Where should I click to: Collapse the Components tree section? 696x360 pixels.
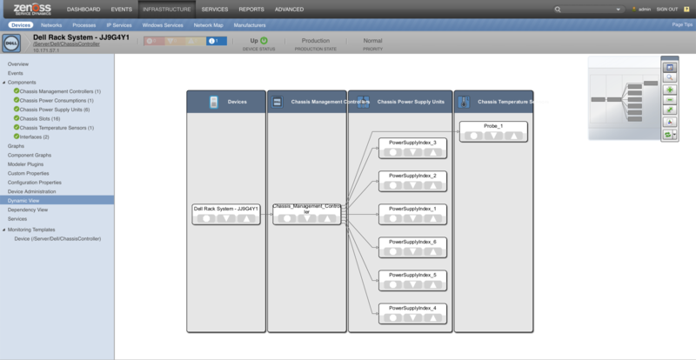click(x=4, y=83)
